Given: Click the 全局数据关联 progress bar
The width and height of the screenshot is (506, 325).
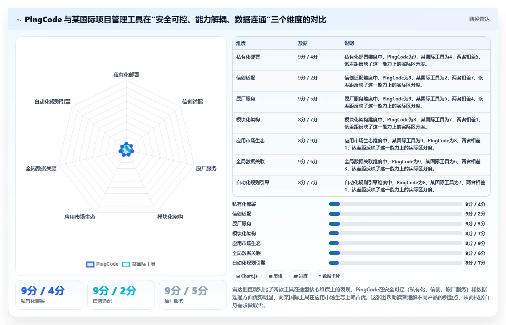Looking at the screenshot, I should 395,253.
